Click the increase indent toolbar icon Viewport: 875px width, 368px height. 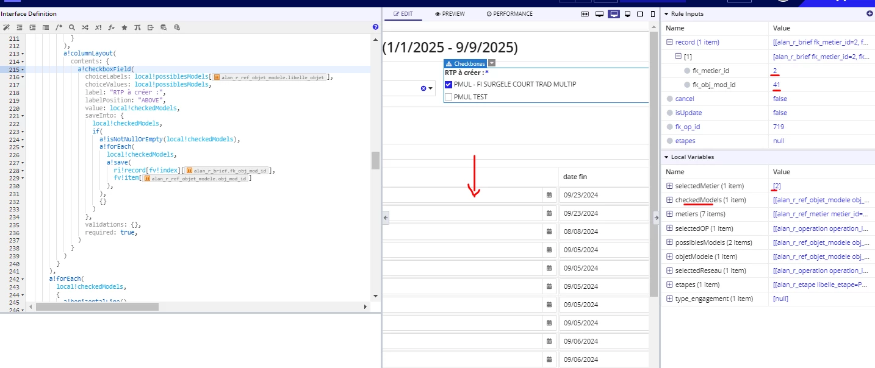(x=32, y=27)
